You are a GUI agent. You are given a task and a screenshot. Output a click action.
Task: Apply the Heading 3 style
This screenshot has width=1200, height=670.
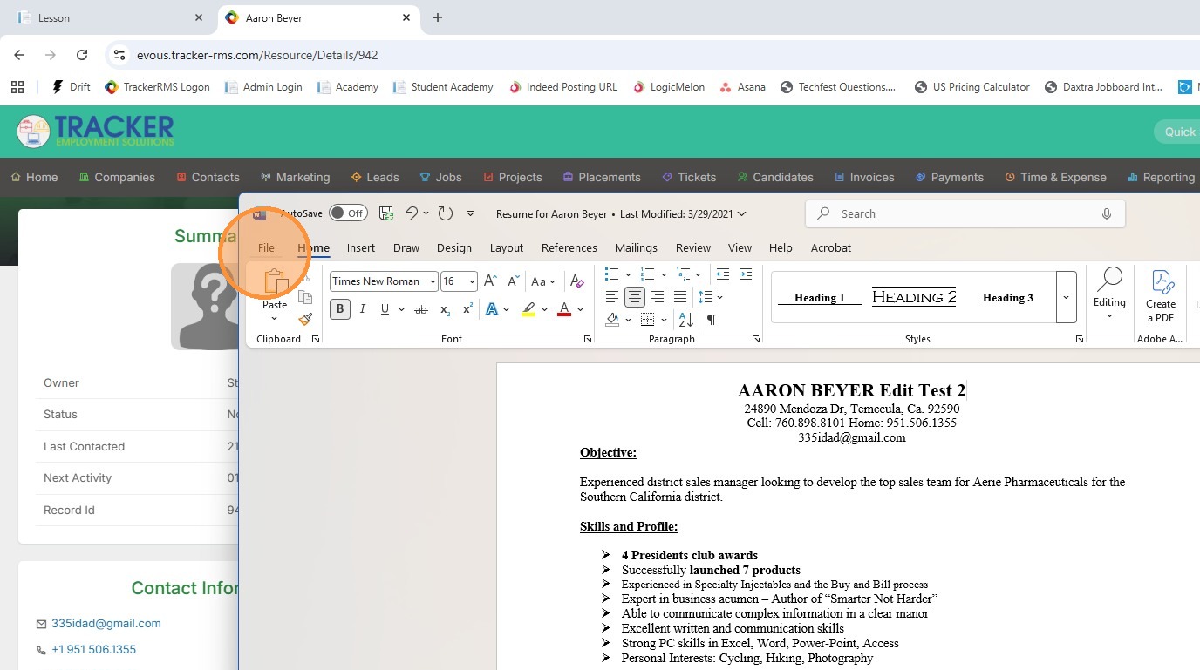(1007, 297)
